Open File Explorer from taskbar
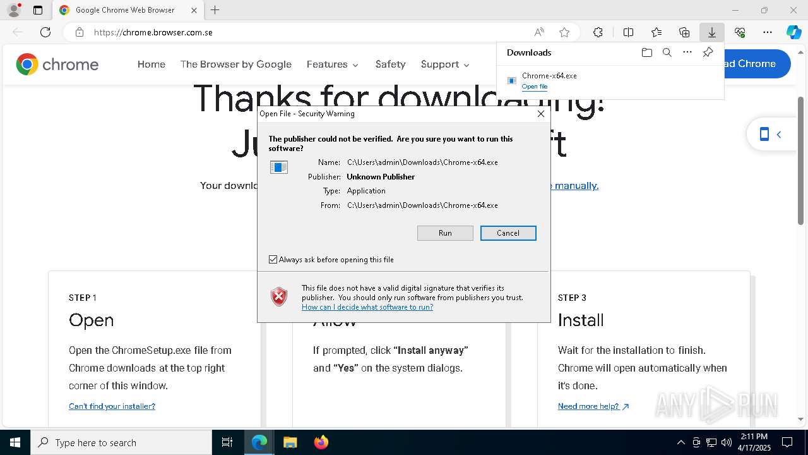 pyautogui.click(x=290, y=442)
